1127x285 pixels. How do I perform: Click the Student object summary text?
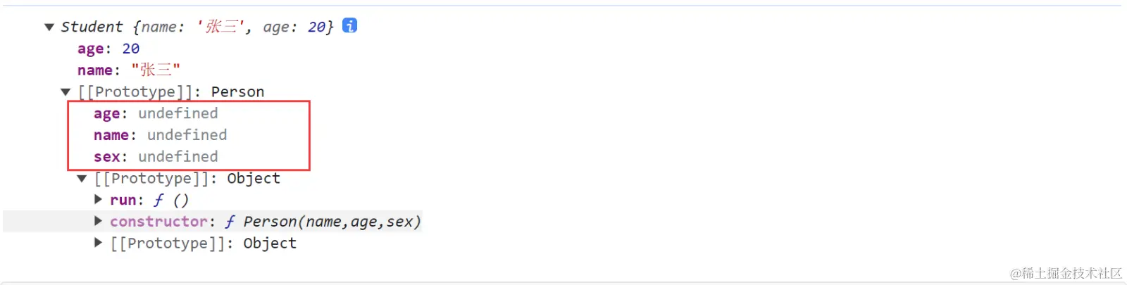tap(197, 27)
